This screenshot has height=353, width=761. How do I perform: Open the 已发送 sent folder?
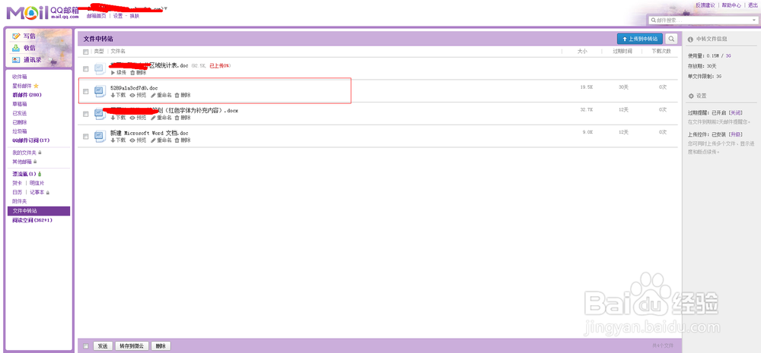pyautogui.click(x=20, y=113)
